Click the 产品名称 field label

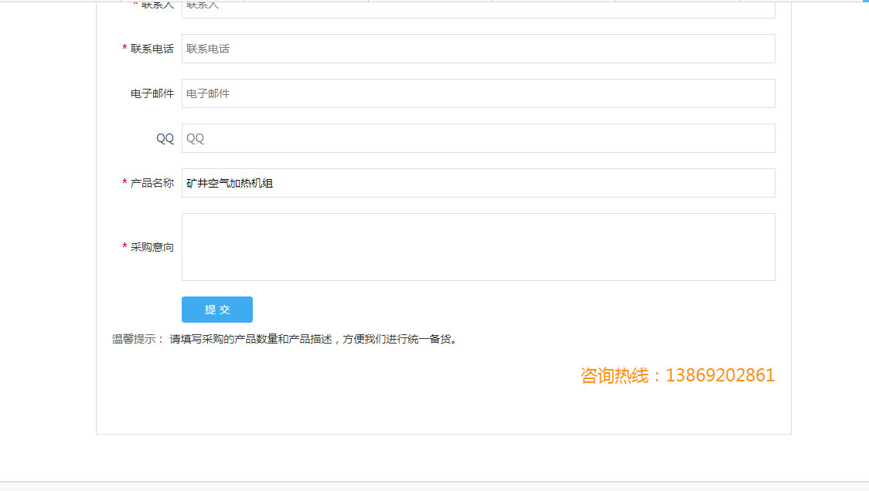point(152,183)
